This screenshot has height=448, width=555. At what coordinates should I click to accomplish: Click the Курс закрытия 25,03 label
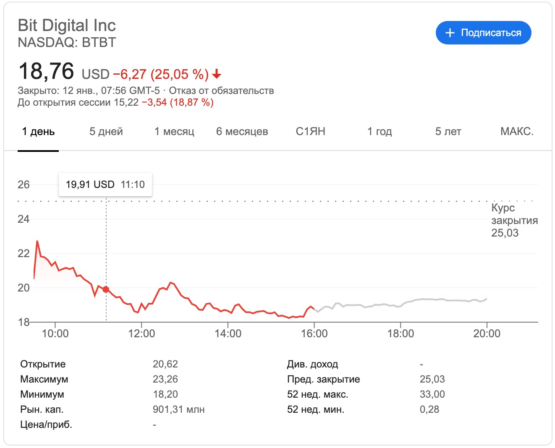tap(514, 220)
